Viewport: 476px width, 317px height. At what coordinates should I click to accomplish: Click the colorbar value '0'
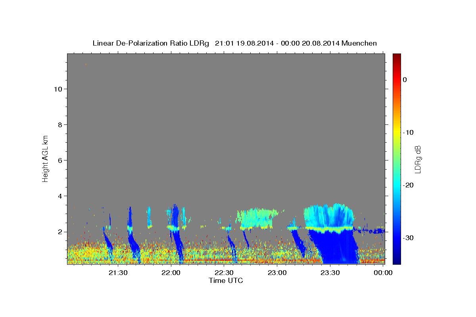(x=405, y=80)
